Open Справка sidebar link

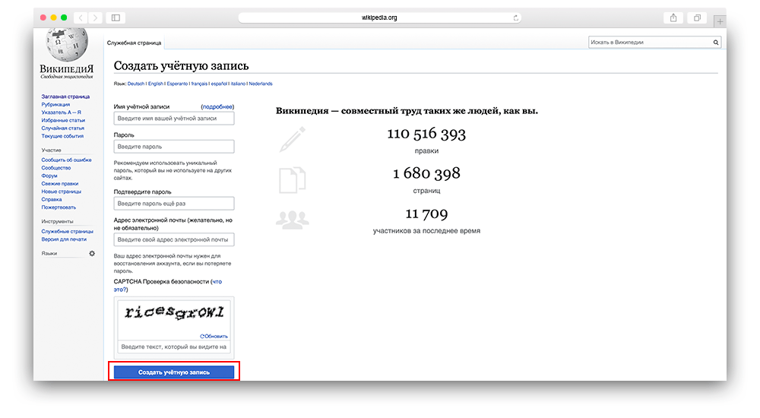(52, 199)
